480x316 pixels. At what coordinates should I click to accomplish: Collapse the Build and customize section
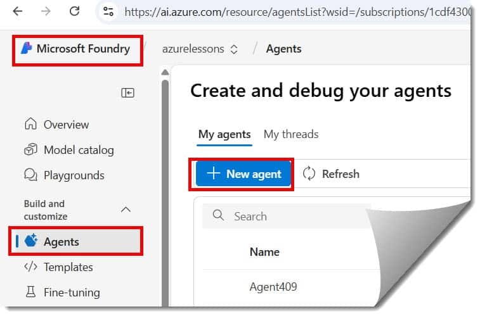point(126,210)
